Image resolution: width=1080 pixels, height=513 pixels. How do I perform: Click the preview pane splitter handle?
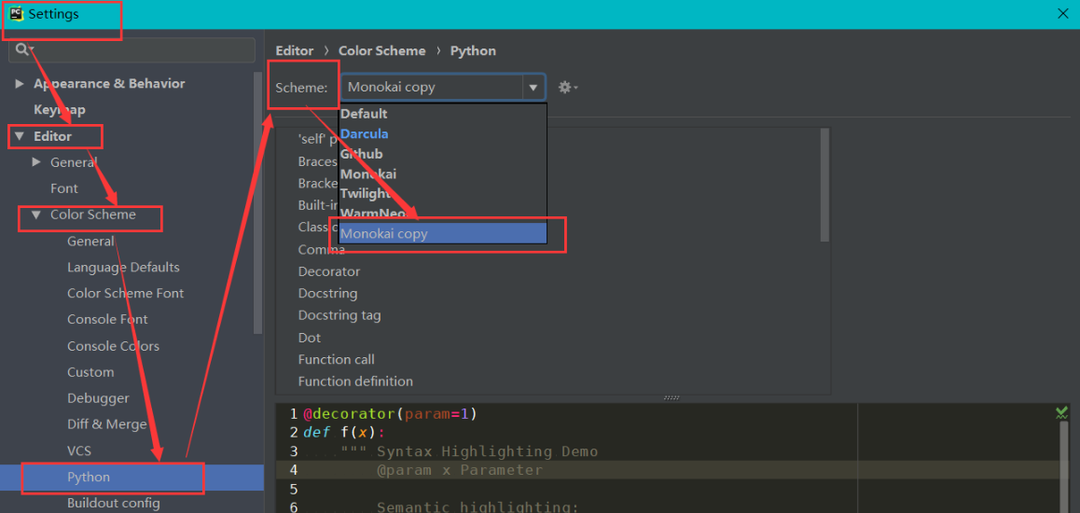pyautogui.click(x=672, y=398)
